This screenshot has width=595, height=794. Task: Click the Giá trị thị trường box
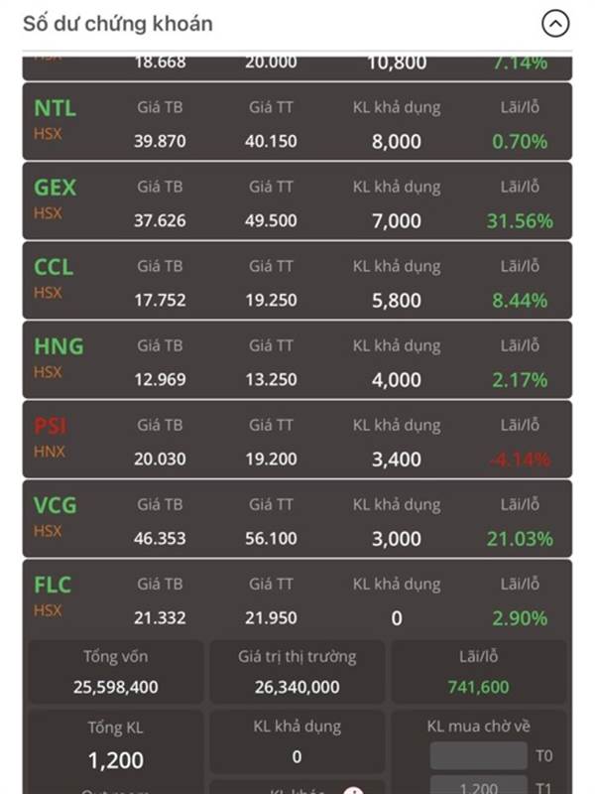point(297,672)
